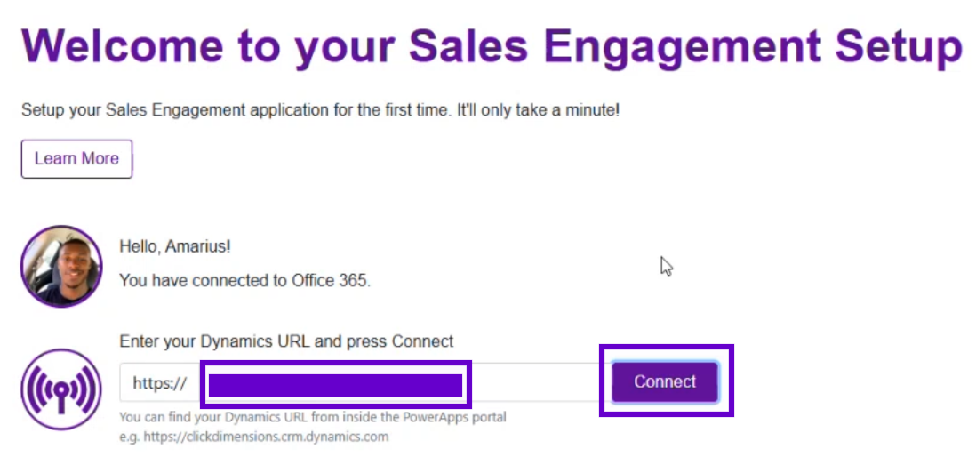Click "You have connected to Office 365" message
Viewport: 976px width, 465px height.
point(244,281)
